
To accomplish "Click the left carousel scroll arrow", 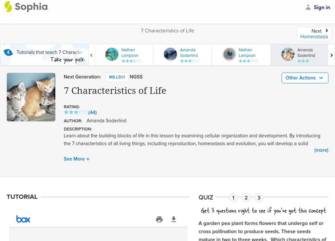I will pos(92,54).
